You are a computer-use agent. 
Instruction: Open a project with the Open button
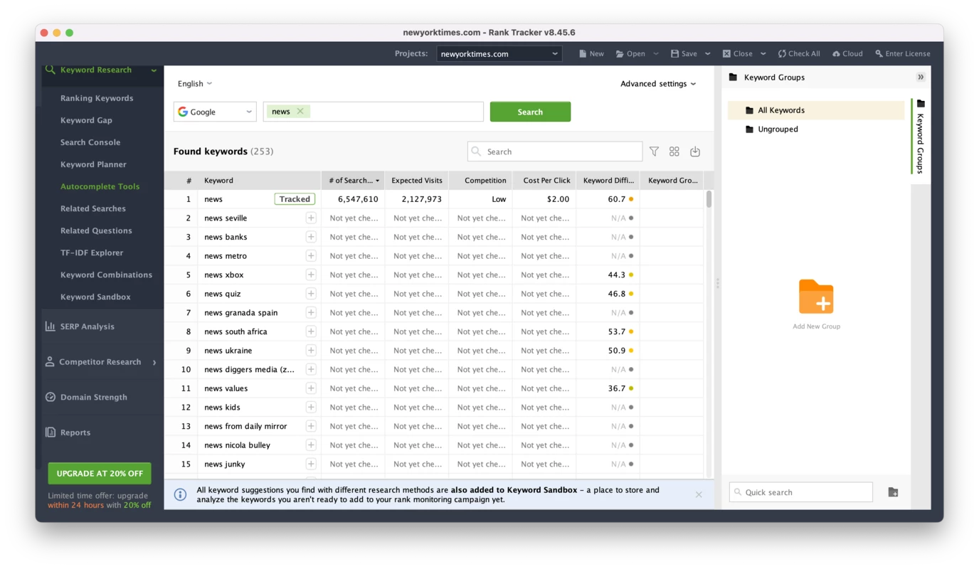[630, 53]
